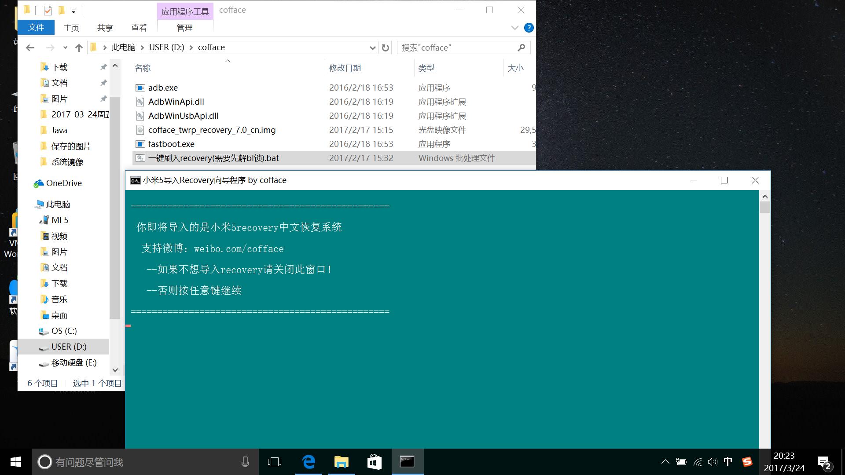Toggle the Chinese input mode indicator
Viewport: 845px width, 475px height.
(728, 461)
